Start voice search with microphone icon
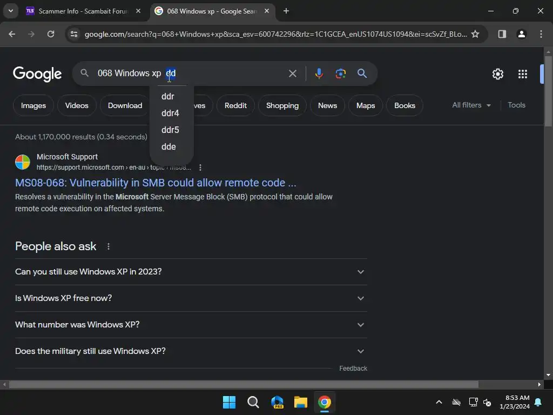The width and height of the screenshot is (553, 415). click(x=319, y=73)
